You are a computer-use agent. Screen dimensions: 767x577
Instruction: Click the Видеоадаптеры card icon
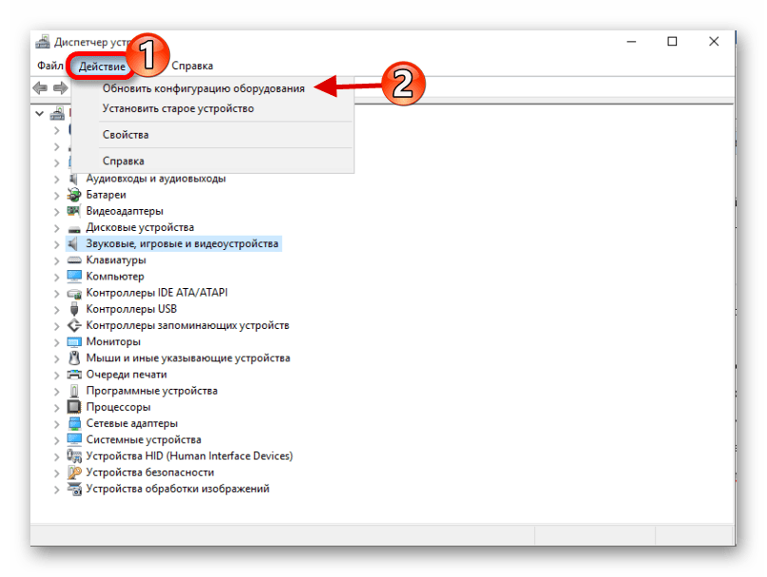tap(74, 211)
